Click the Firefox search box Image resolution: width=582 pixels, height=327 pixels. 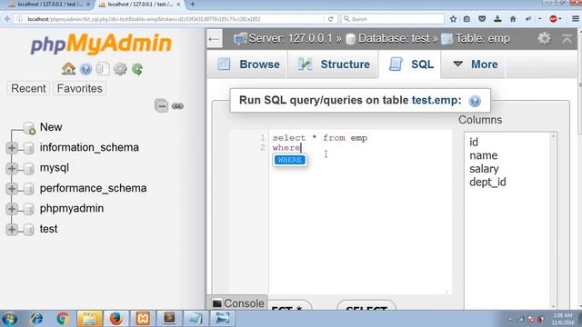click(x=393, y=19)
